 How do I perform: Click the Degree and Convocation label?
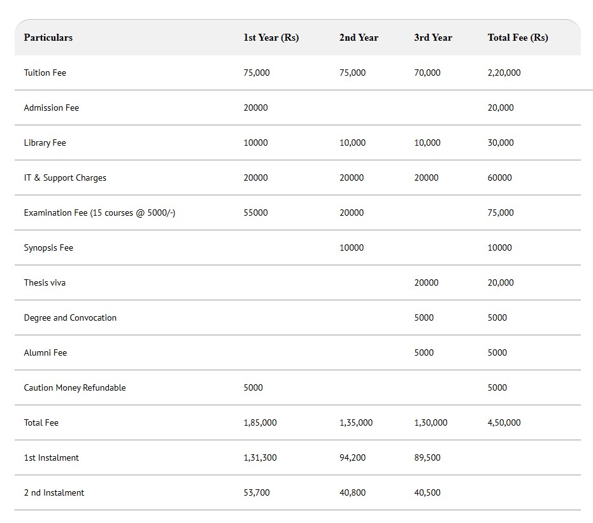tap(70, 317)
